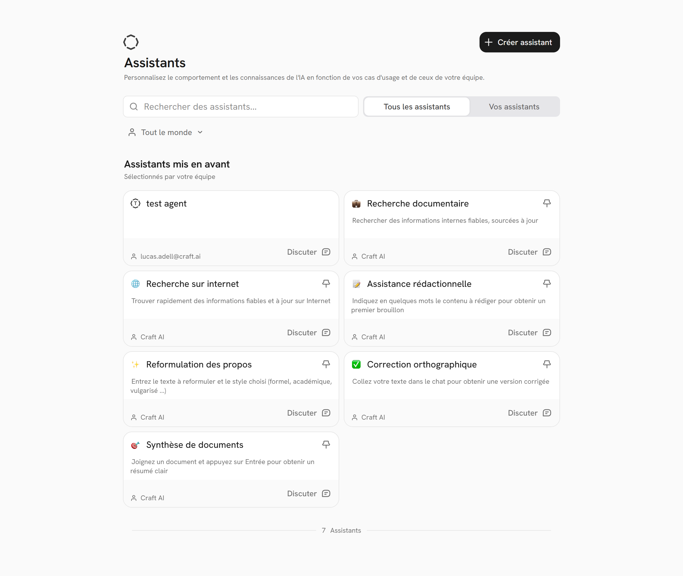Open the Assistance rédactionnelle card title
The height and width of the screenshot is (576, 683).
point(419,284)
